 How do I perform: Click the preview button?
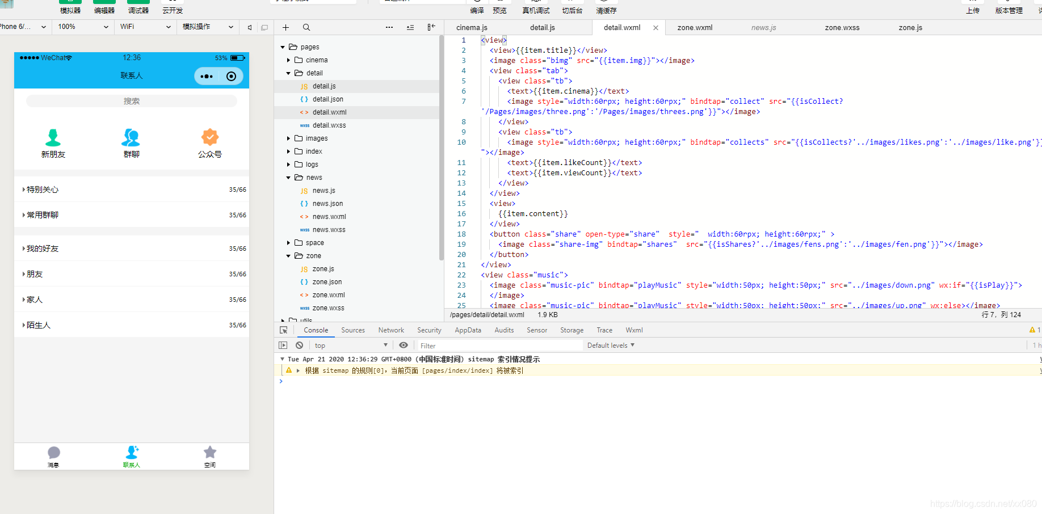(x=499, y=7)
